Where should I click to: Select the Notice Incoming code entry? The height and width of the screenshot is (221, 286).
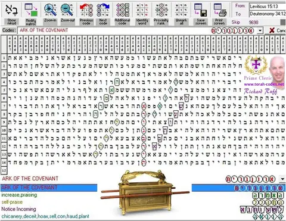coord(19,209)
